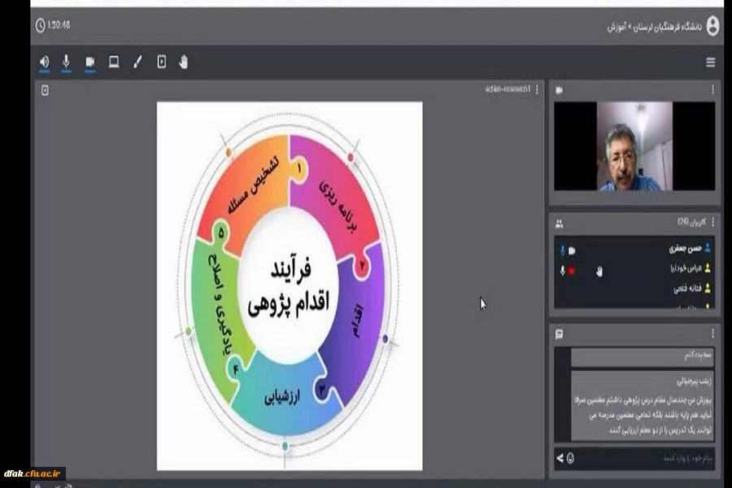The image size is (732, 488).
Task: Click the screen share laptop icon
Action: point(114,62)
